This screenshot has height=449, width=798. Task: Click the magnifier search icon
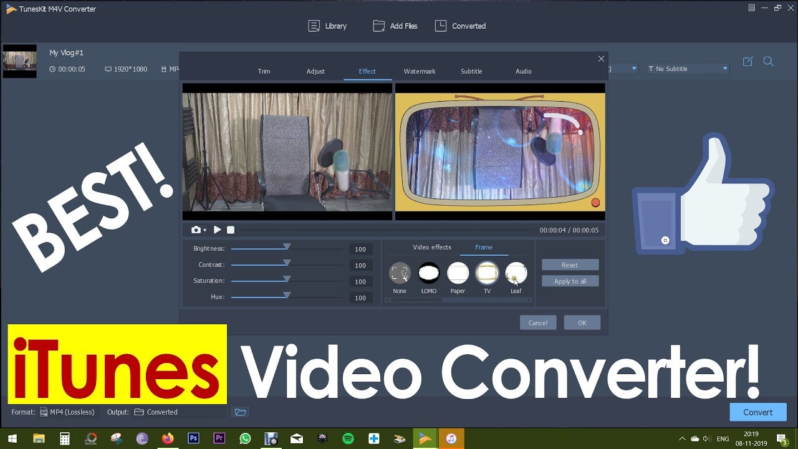(768, 61)
